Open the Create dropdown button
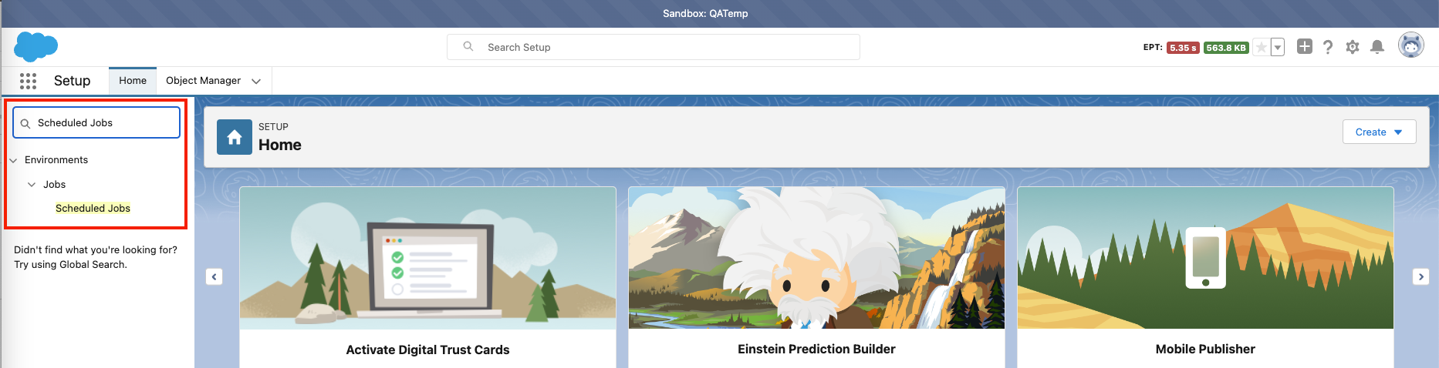This screenshot has width=1439, height=368. click(x=1379, y=132)
